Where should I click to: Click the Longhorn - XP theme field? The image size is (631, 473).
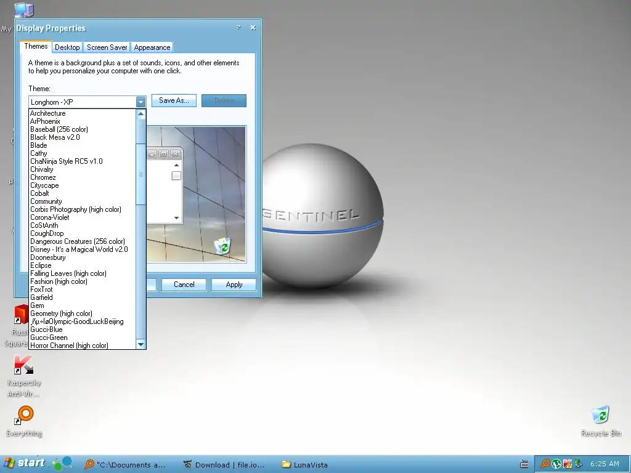point(83,102)
